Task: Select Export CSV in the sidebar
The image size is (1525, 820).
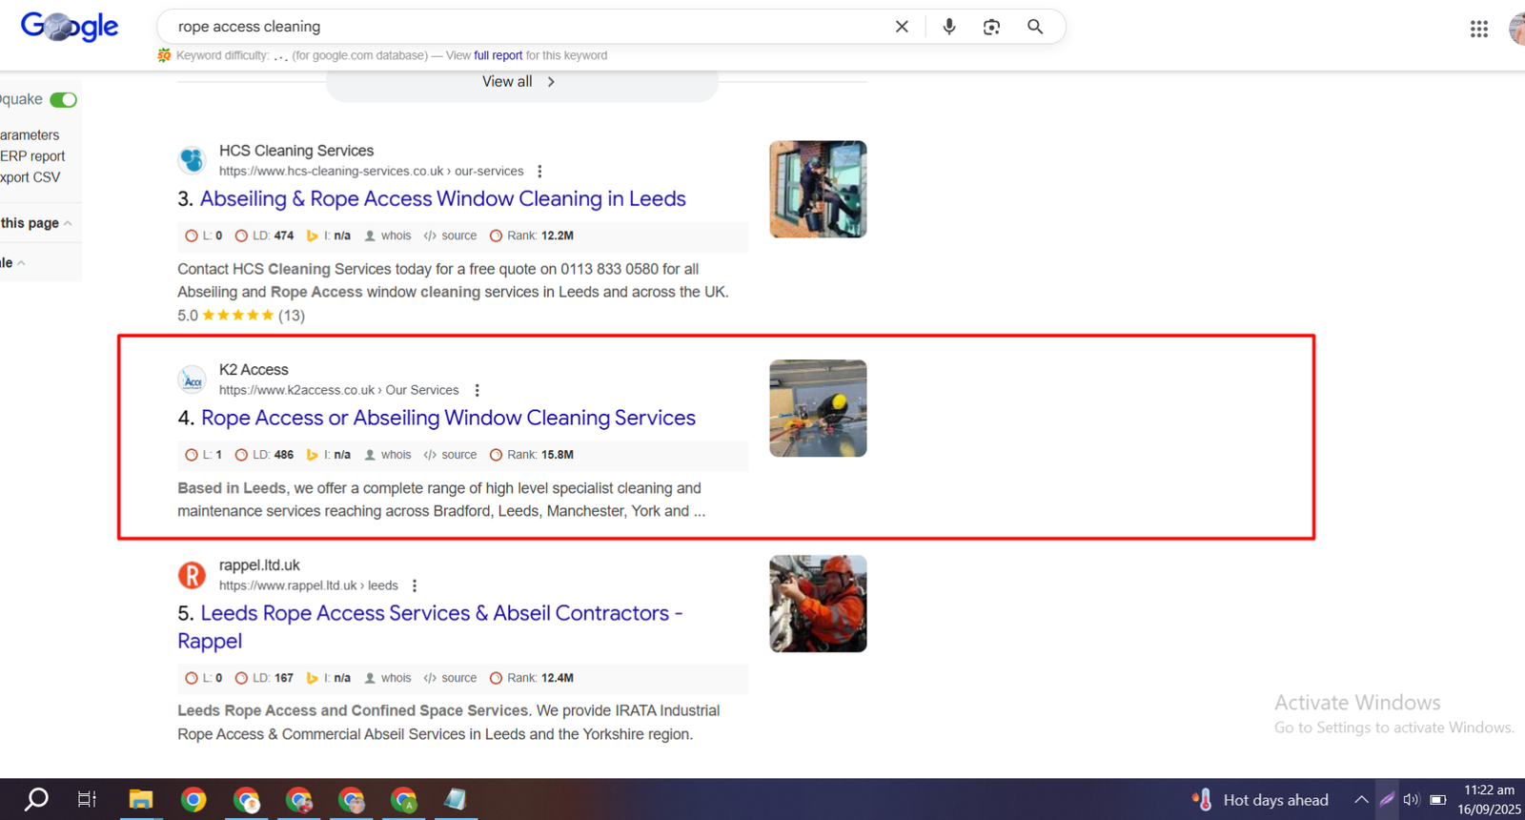Action: tap(30, 177)
